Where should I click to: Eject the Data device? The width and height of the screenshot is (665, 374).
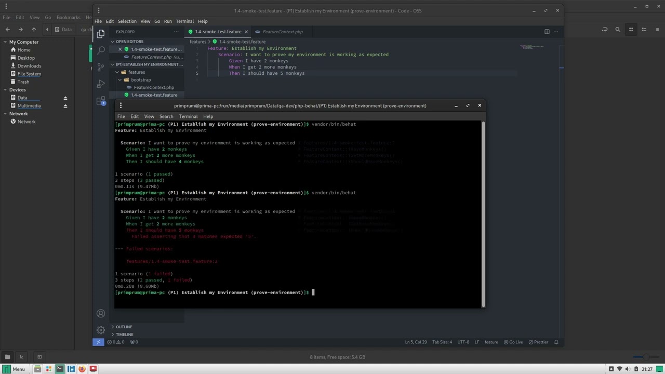coord(65,98)
